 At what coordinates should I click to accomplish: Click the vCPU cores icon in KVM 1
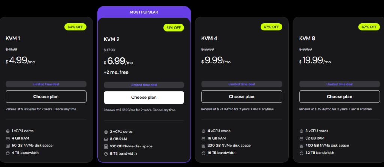8,131
